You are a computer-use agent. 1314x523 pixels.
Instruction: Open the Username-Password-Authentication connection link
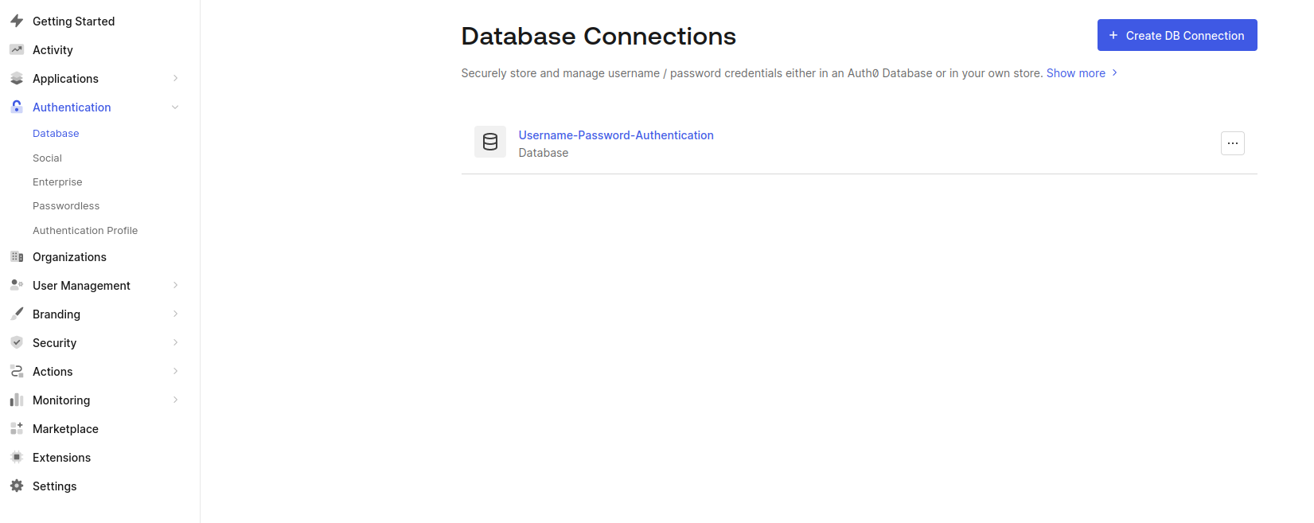pyautogui.click(x=615, y=135)
